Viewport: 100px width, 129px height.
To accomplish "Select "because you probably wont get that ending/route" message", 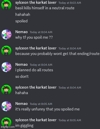I will point(57,54).
